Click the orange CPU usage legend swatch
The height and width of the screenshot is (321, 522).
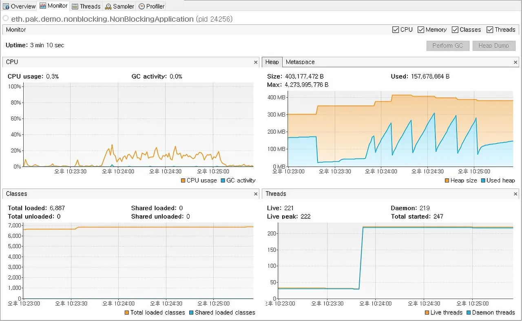coord(183,180)
